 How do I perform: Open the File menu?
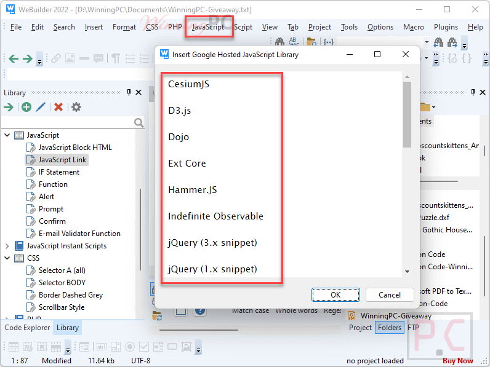click(x=16, y=27)
